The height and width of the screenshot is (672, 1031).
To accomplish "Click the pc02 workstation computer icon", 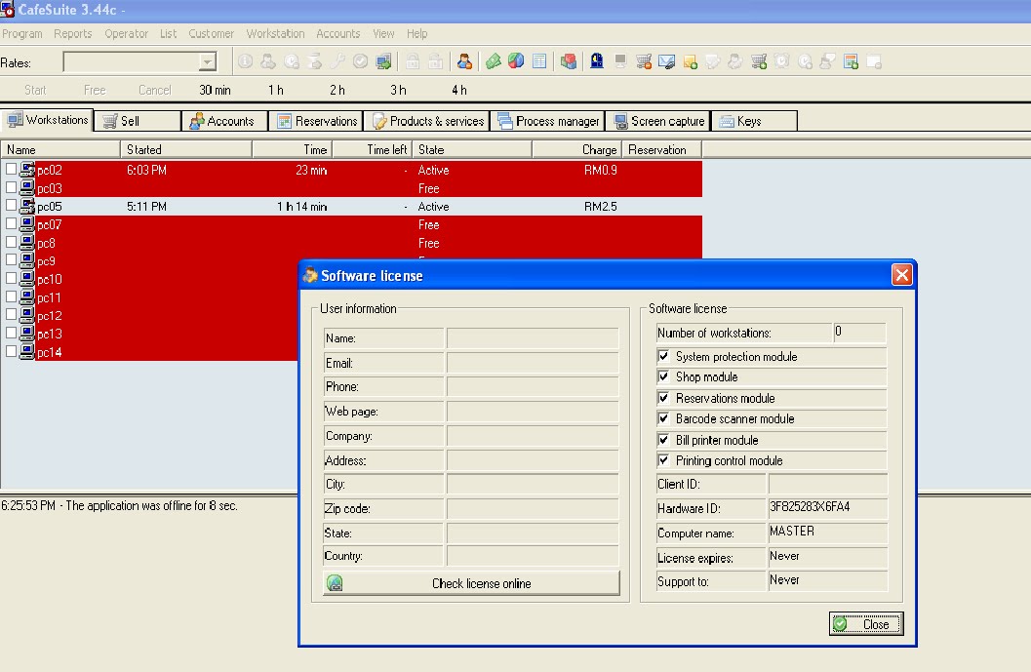I will tap(27, 170).
